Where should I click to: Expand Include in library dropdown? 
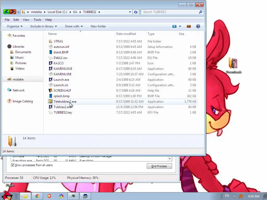pos(44,26)
